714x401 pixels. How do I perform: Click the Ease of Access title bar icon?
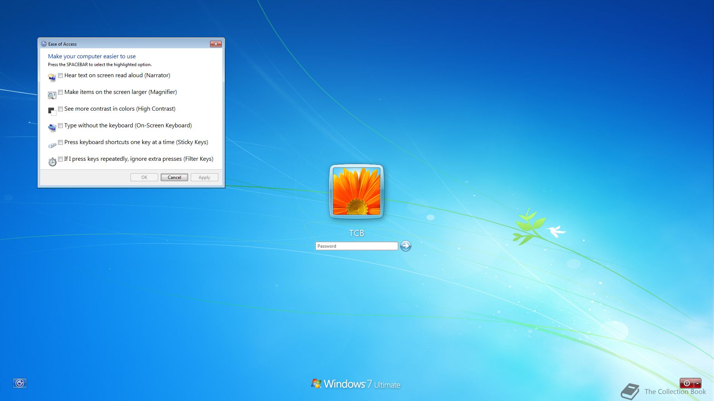pyautogui.click(x=44, y=44)
